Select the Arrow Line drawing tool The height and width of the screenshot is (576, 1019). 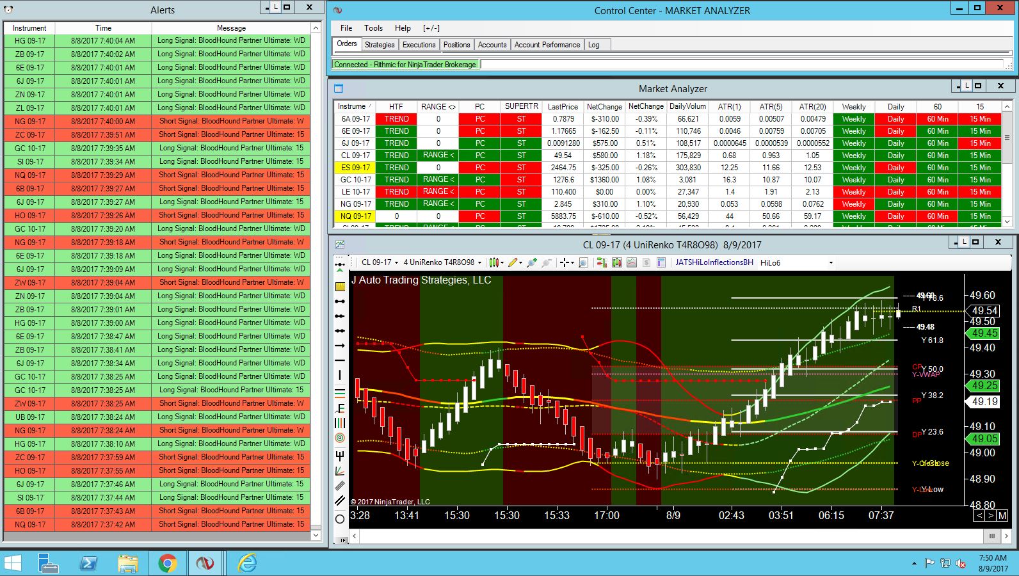pos(340,346)
